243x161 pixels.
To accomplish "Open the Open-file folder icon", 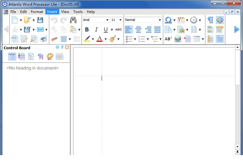I will coord(27,20).
